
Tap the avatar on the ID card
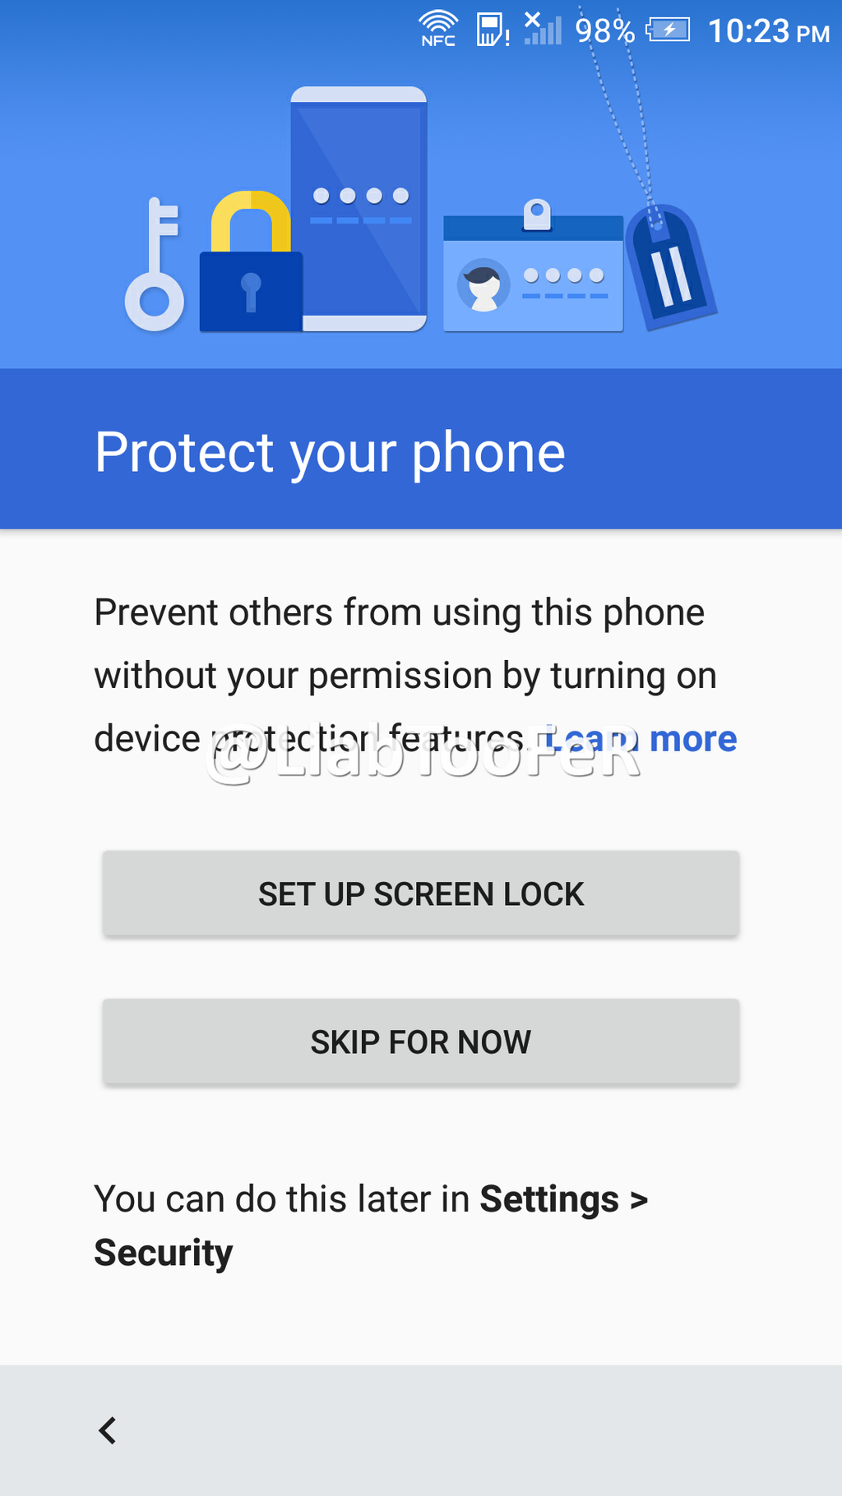(483, 285)
